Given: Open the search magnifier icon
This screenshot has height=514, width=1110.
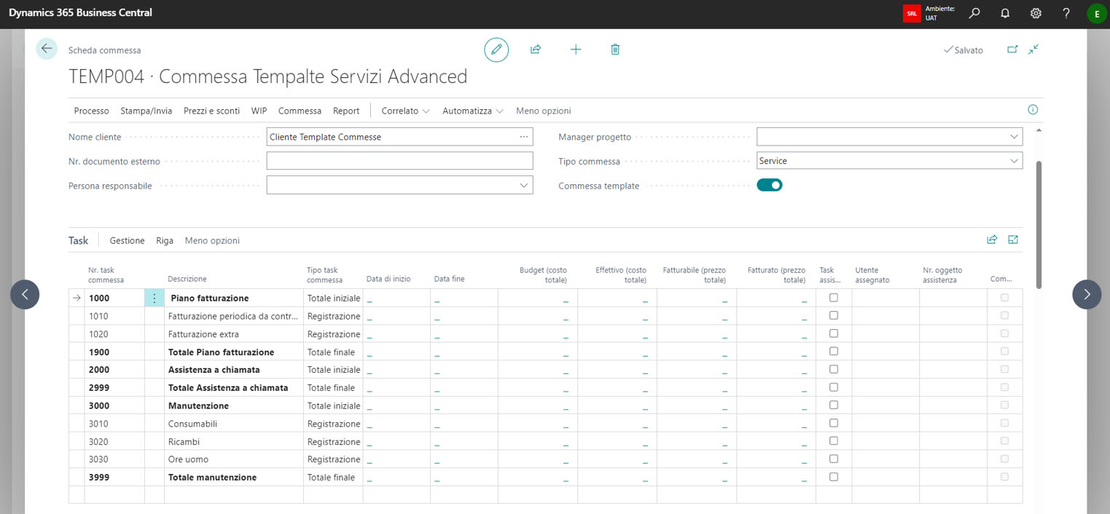Looking at the screenshot, I should pos(974,13).
